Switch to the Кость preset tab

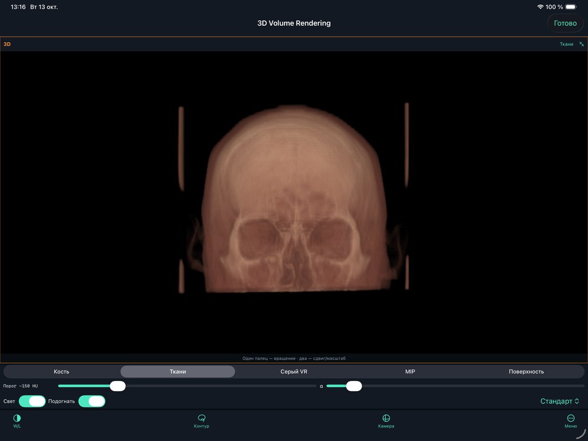pyautogui.click(x=62, y=371)
